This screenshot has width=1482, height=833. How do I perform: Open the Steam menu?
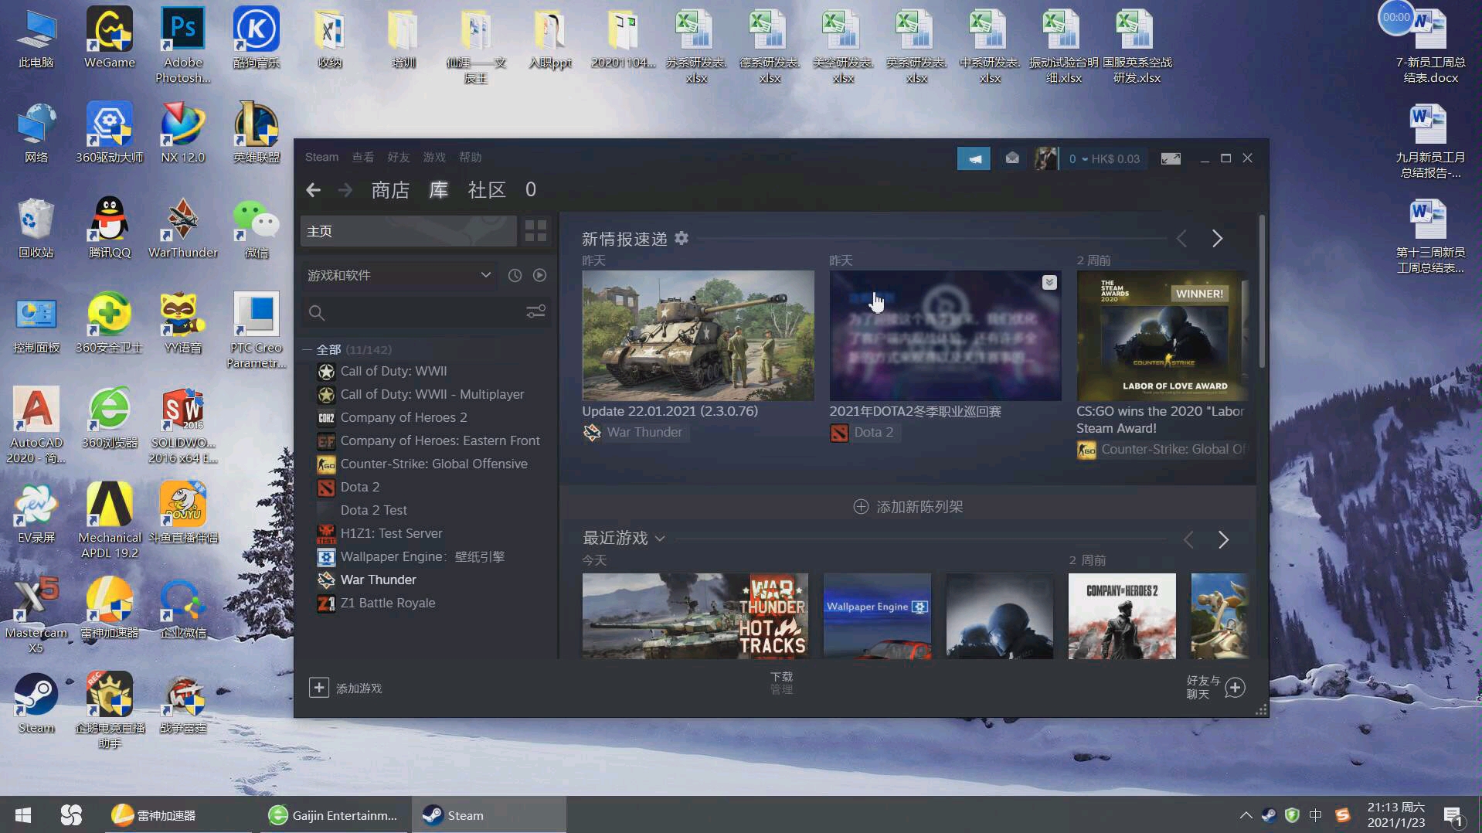321,157
